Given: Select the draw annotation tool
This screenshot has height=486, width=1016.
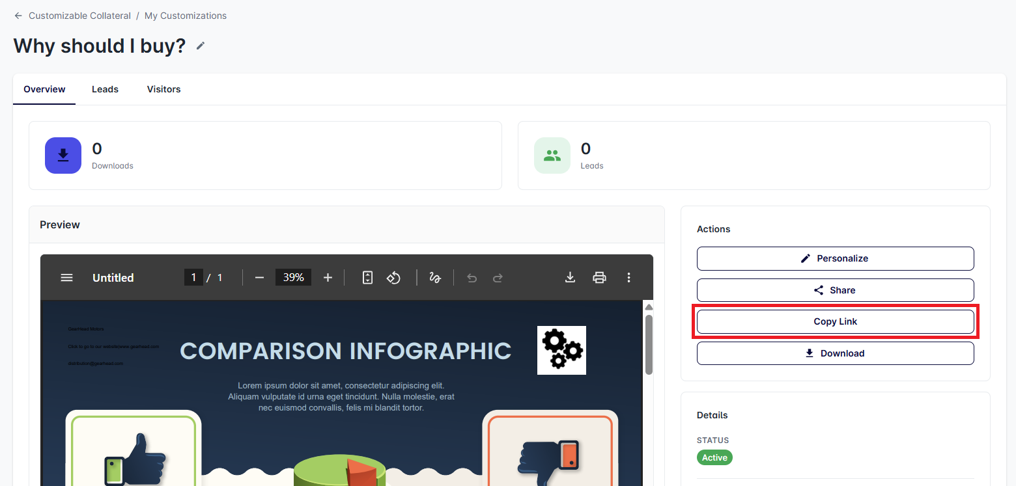Looking at the screenshot, I should coord(435,278).
